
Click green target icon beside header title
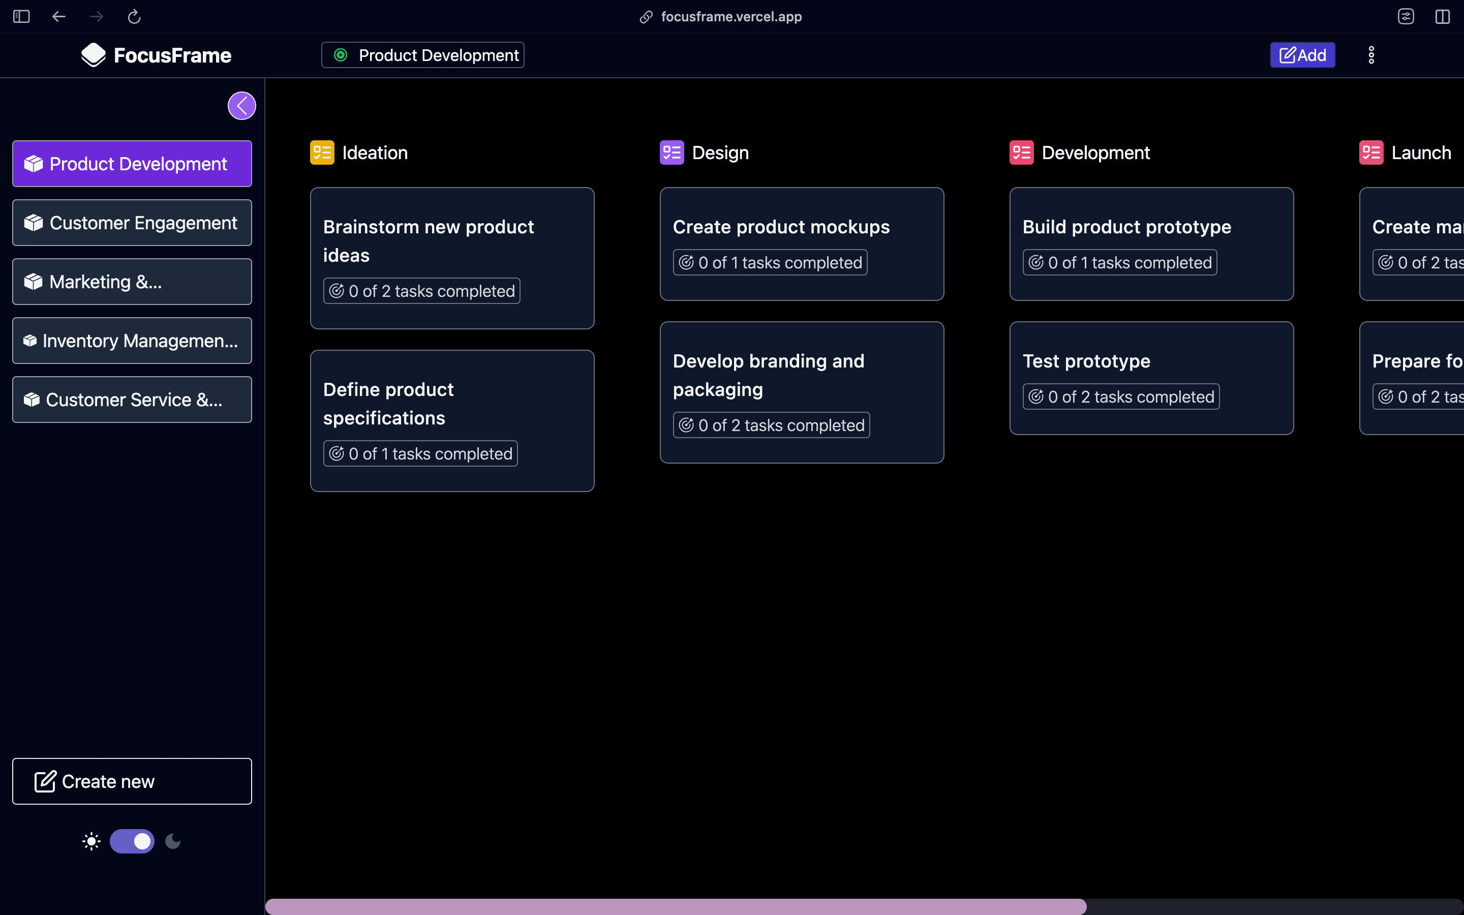tap(341, 55)
